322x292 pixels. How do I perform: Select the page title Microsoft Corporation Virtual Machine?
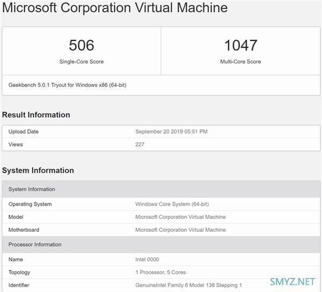pos(115,8)
